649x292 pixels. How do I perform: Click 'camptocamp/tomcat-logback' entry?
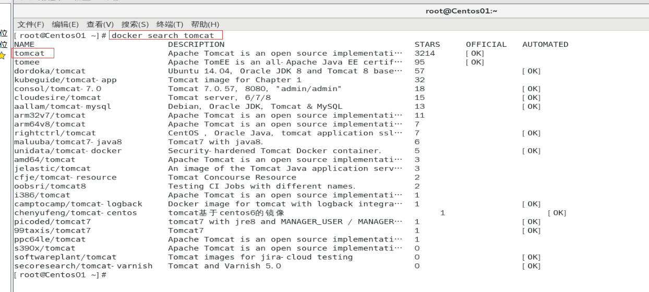click(78, 204)
